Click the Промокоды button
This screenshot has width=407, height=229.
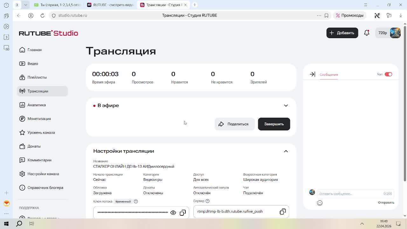point(349,15)
